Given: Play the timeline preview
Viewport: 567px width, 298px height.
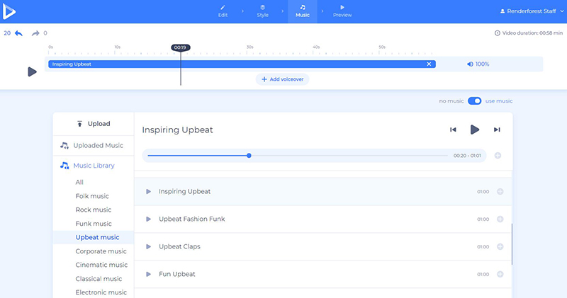Looking at the screenshot, I should coord(32,71).
